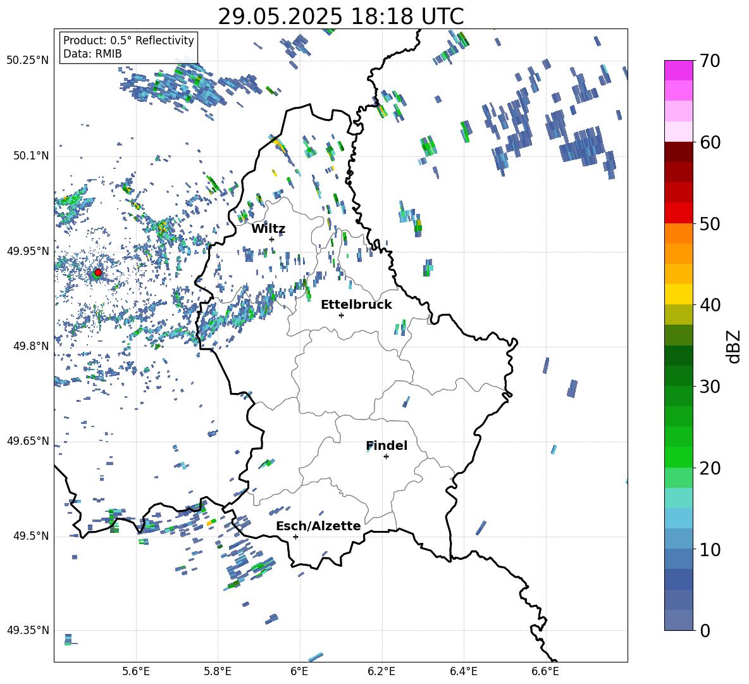The height and width of the screenshot is (684, 749).
Task: Click the yellow colorbar segment at 40
Action: click(x=678, y=294)
